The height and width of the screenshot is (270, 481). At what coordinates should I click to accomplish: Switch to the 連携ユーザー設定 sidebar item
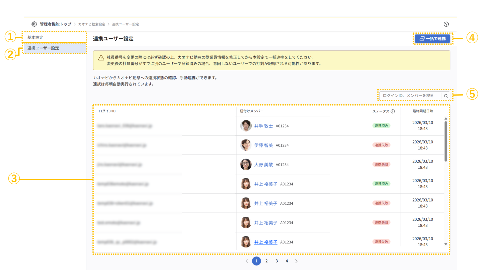(x=43, y=48)
